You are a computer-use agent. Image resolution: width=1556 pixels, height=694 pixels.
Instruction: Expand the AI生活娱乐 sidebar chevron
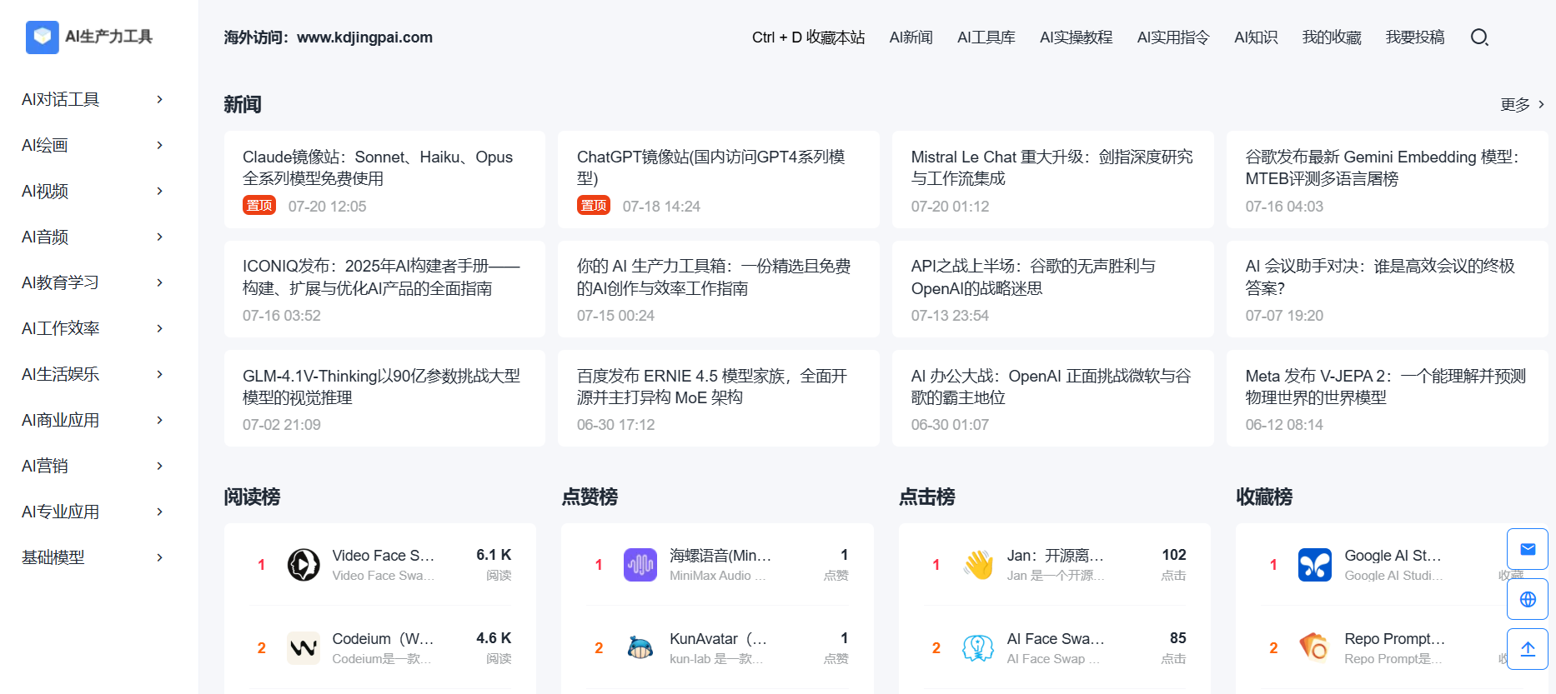[159, 375]
